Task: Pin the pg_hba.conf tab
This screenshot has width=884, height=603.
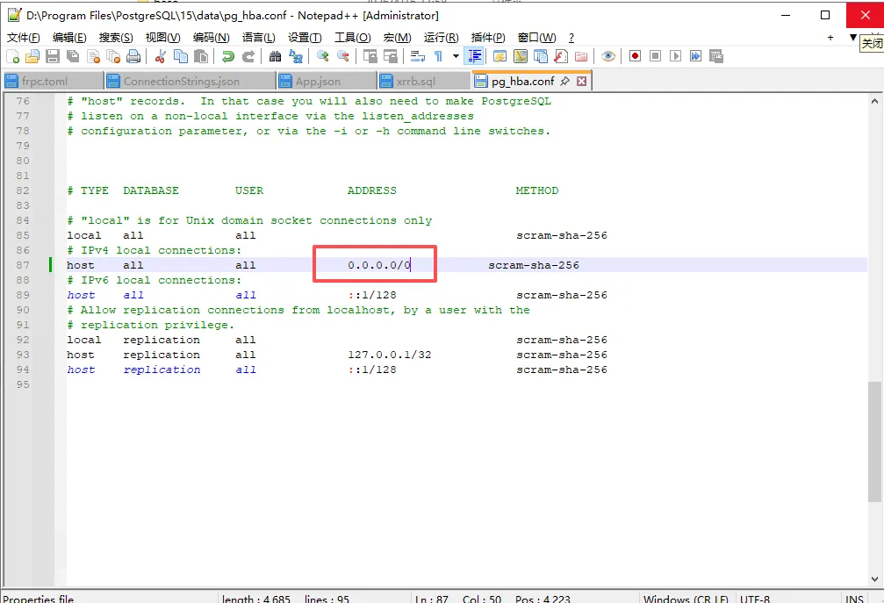Action: pyautogui.click(x=564, y=81)
